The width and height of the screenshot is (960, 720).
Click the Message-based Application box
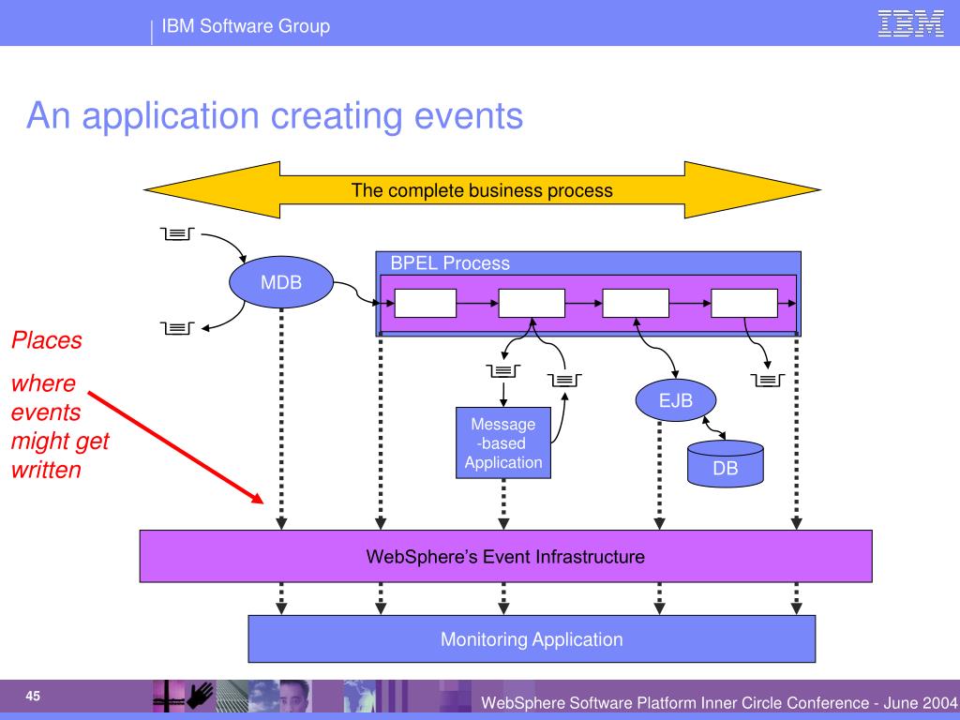pyautogui.click(x=503, y=442)
